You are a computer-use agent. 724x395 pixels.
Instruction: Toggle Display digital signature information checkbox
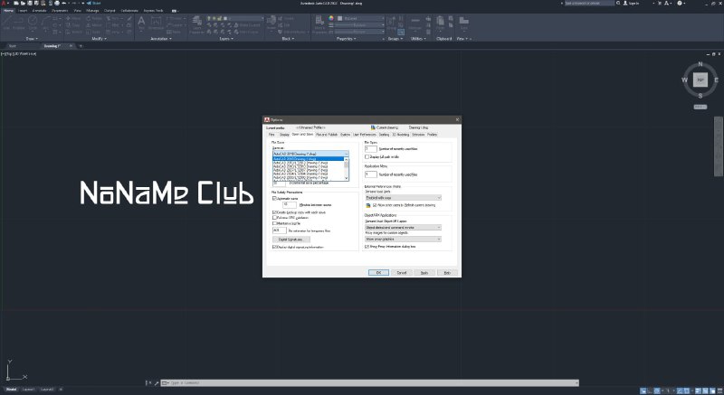point(275,247)
